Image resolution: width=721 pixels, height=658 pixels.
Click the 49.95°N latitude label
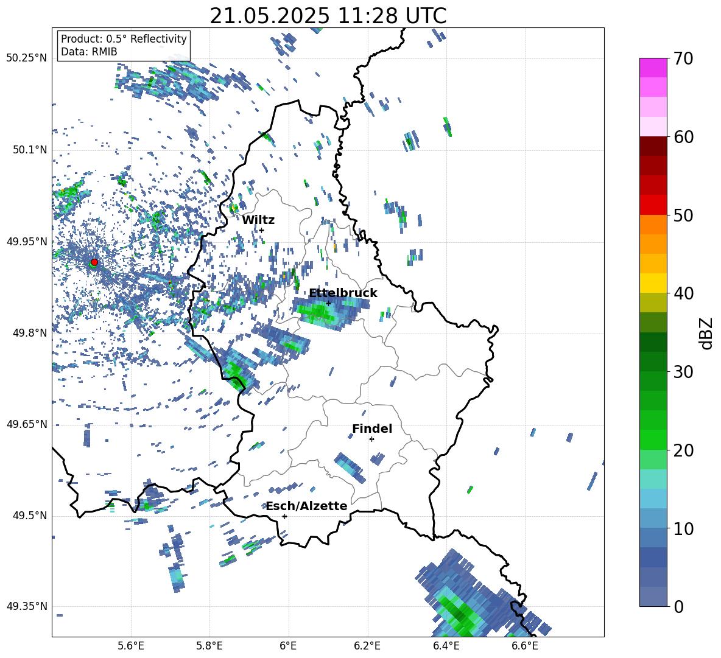[x=27, y=242]
